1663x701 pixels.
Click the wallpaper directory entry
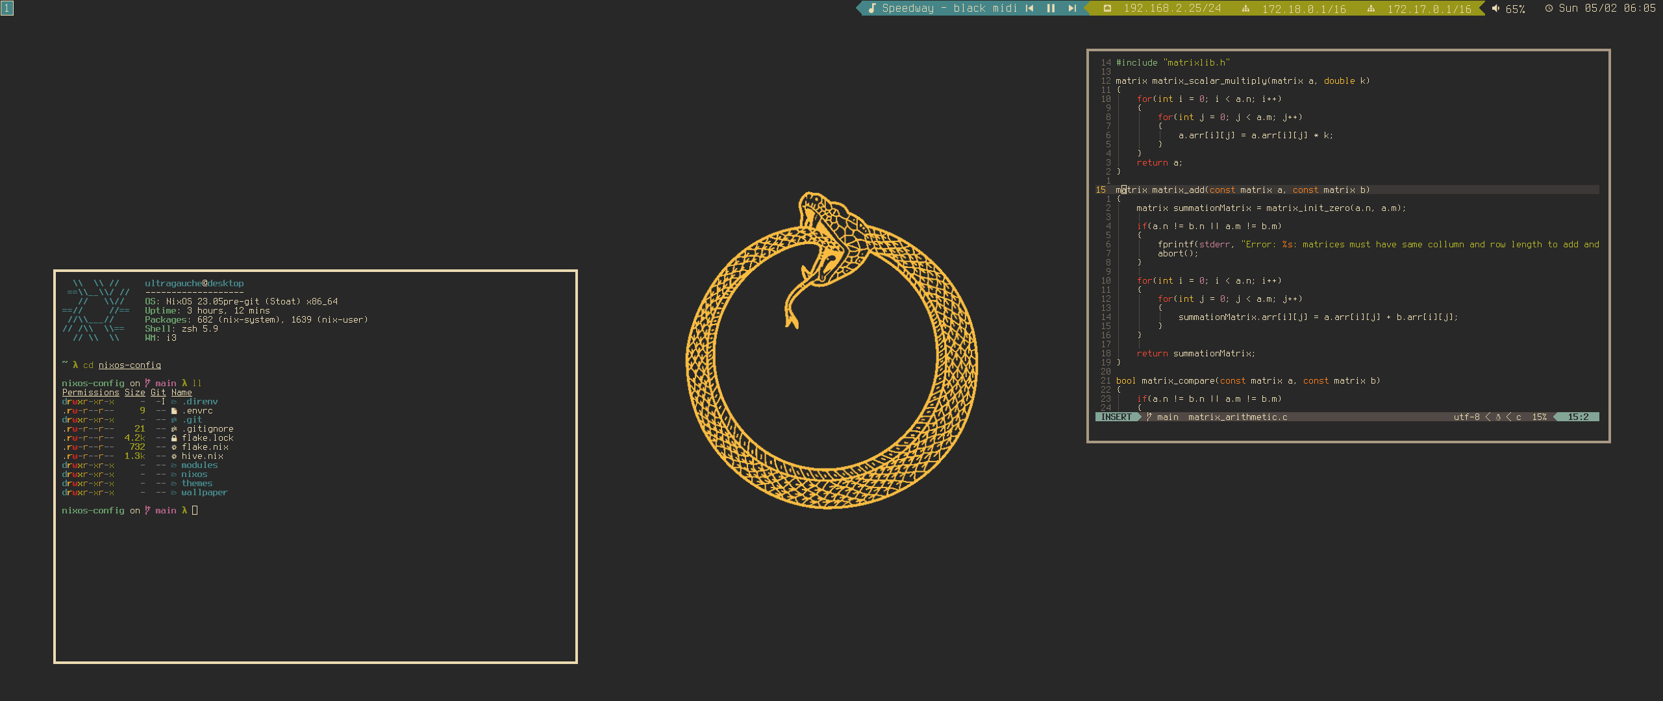click(x=204, y=493)
